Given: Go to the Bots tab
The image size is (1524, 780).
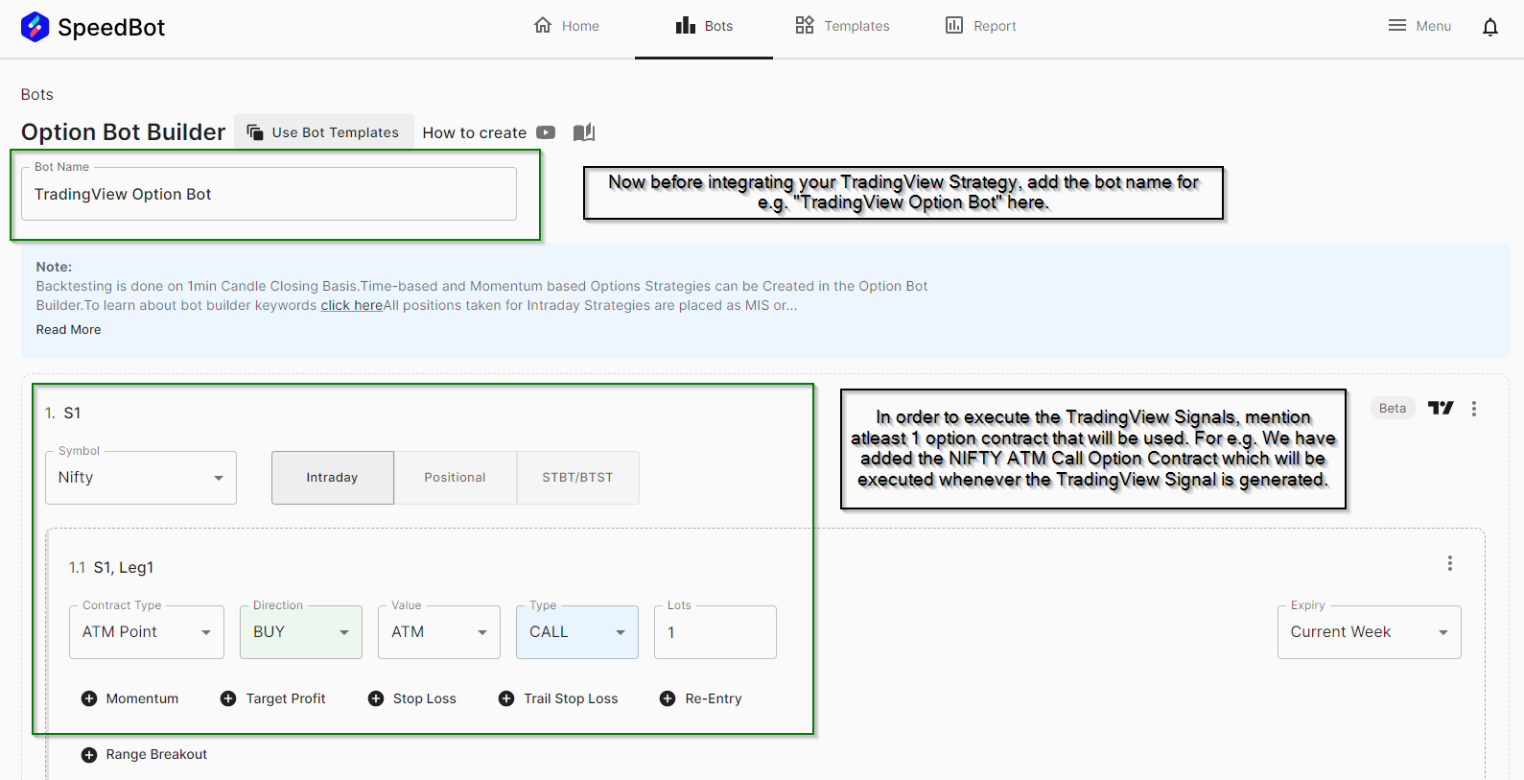Looking at the screenshot, I should click(x=704, y=26).
